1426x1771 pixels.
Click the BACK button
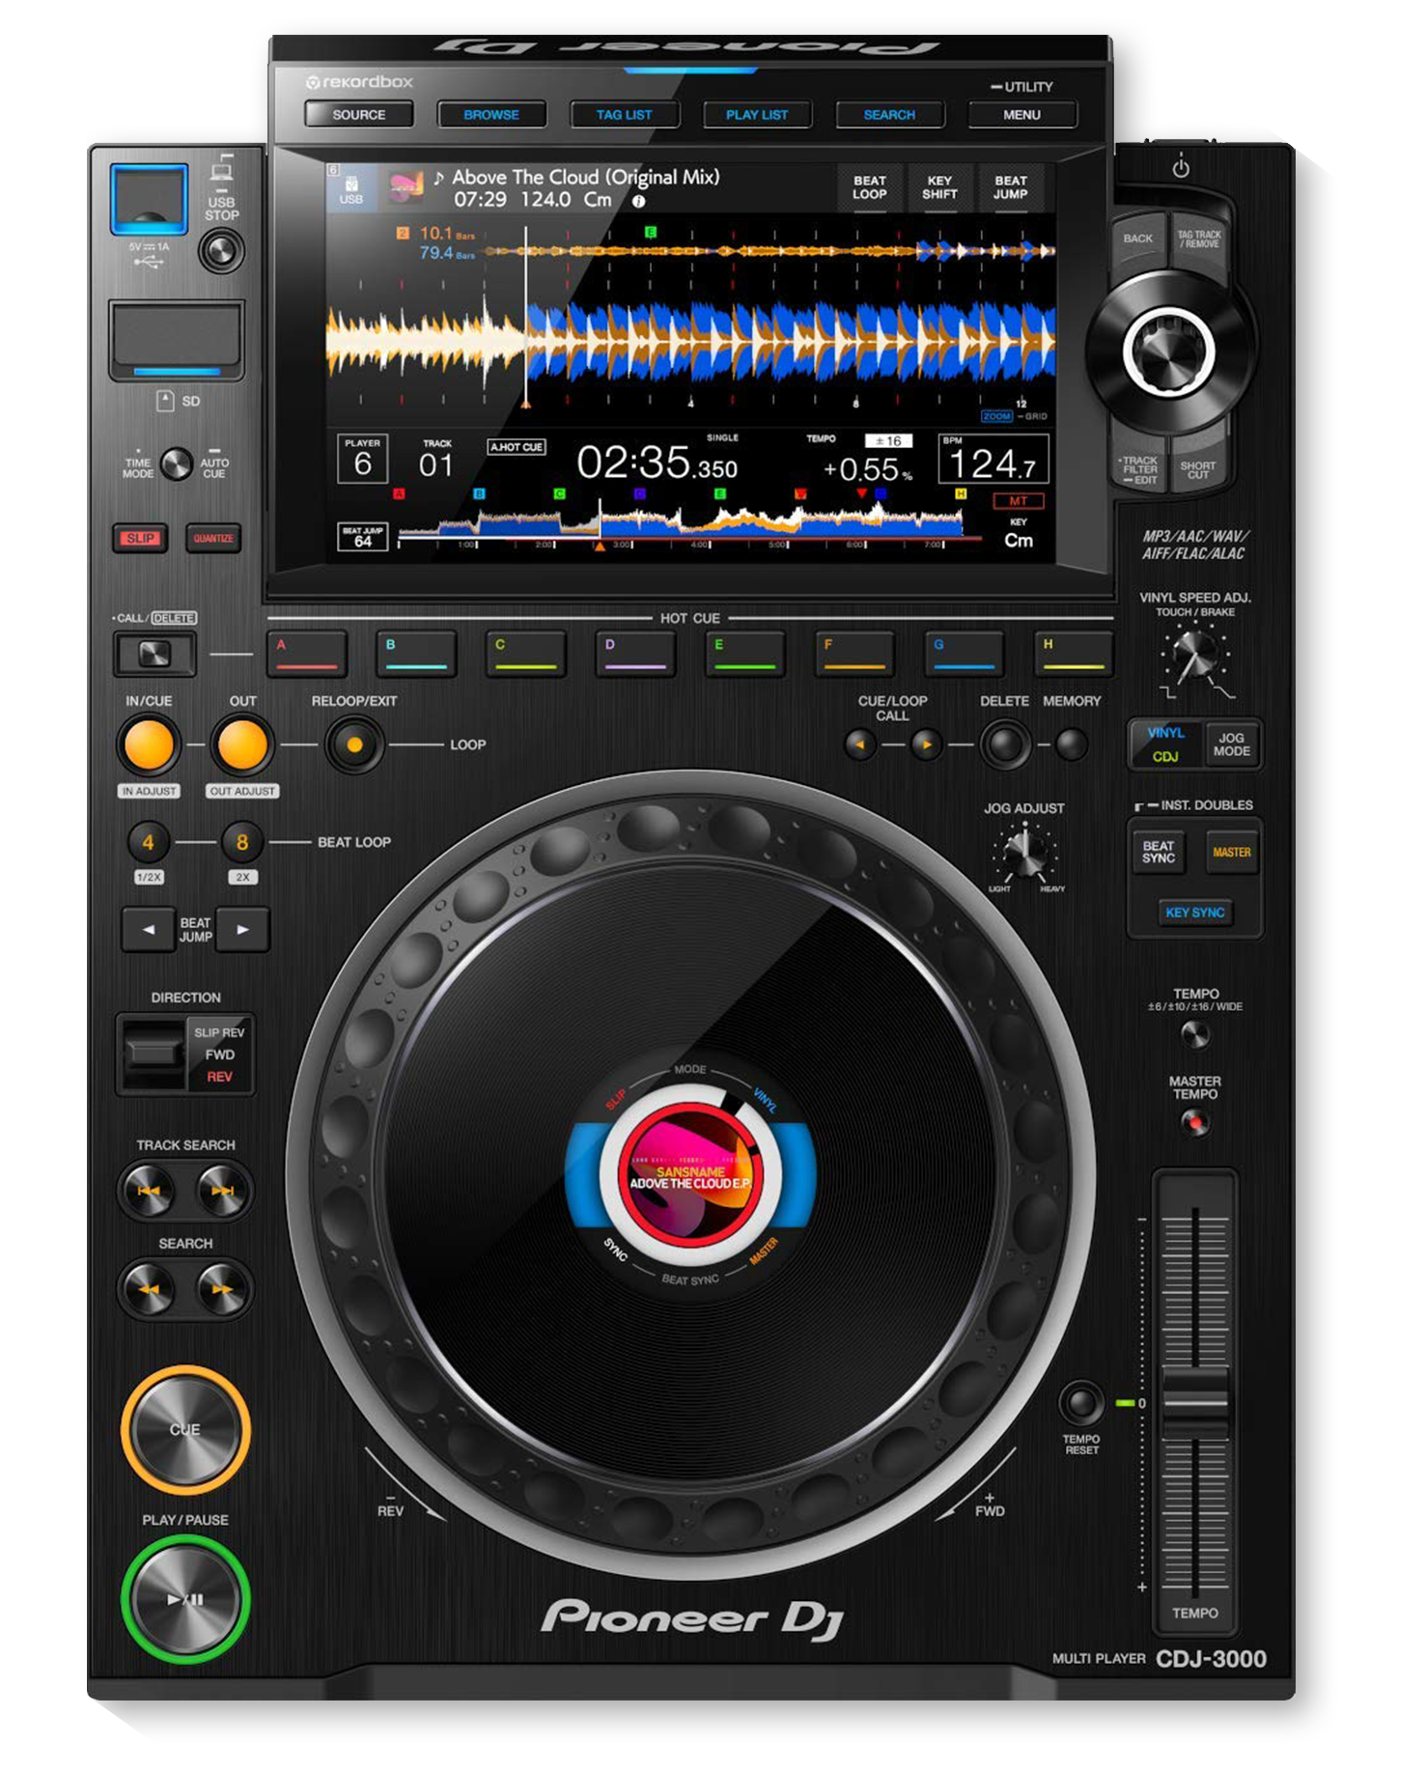point(1138,239)
